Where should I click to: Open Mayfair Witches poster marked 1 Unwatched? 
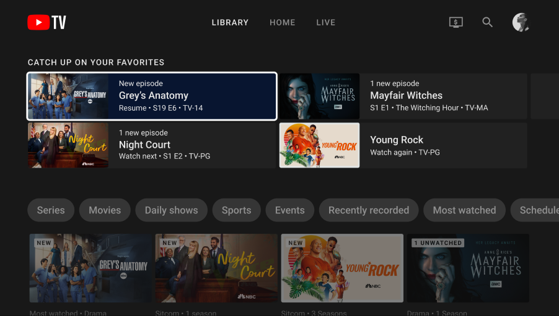point(468,268)
